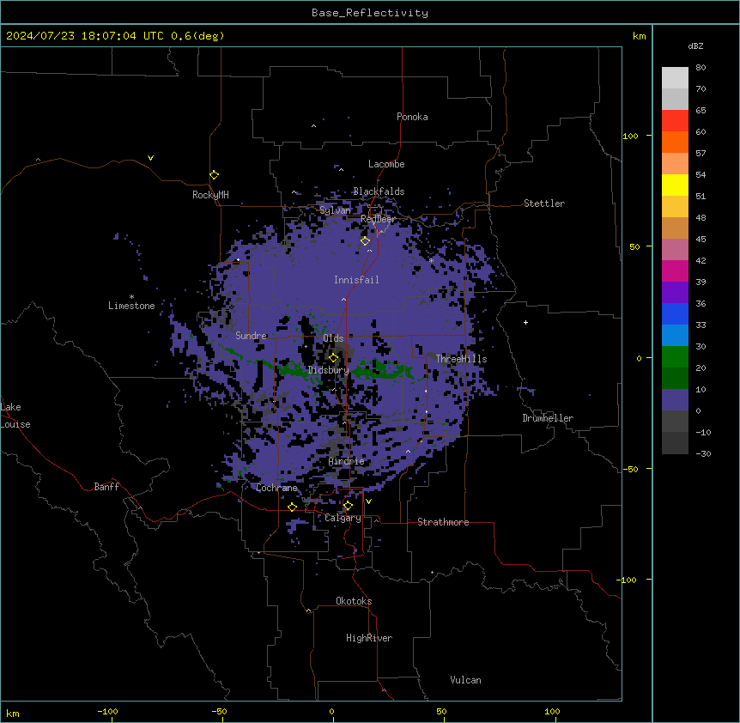Click the Vulcan city label
The image size is (740, 723).
[x=466, y=680]
